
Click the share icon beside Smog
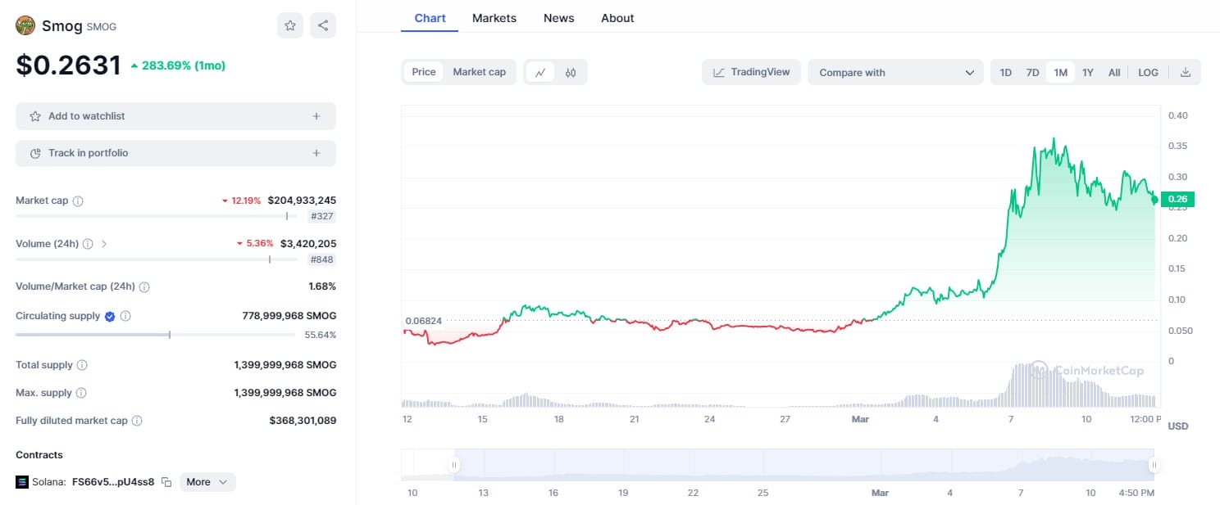(x=323, y=25)
